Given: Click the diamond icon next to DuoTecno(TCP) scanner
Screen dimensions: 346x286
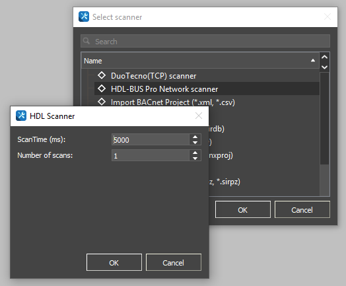Looking at the screenshot, I should point(102,75).
